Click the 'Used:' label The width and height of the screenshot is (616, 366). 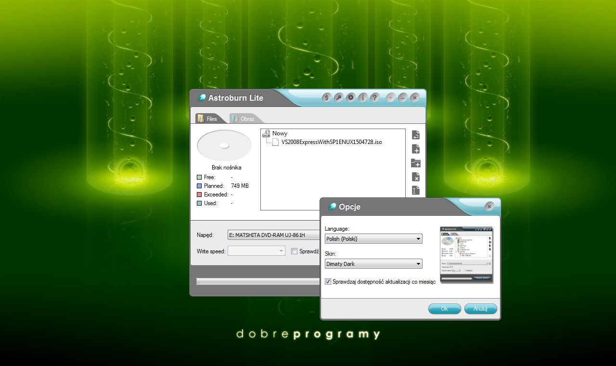point(211,203)
